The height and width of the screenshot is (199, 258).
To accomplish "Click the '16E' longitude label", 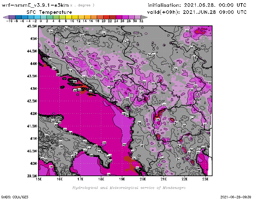I will click(60, 179).
